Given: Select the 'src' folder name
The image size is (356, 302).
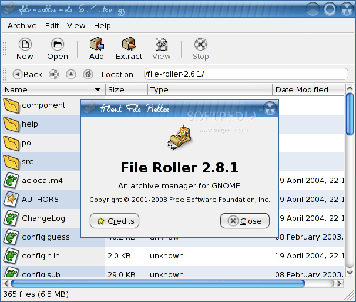Looking at the screenshot, I should 28,162.
